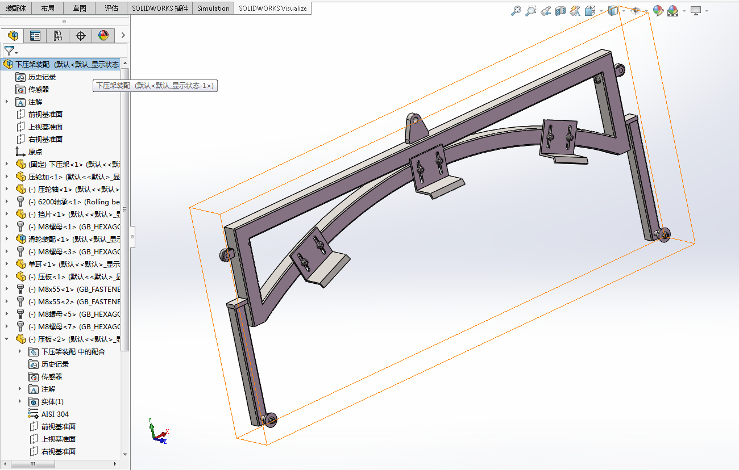Open the Simulation tab

coord(213,9)
